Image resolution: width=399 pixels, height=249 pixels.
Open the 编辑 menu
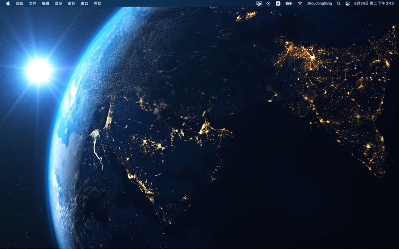pos(45,3)
